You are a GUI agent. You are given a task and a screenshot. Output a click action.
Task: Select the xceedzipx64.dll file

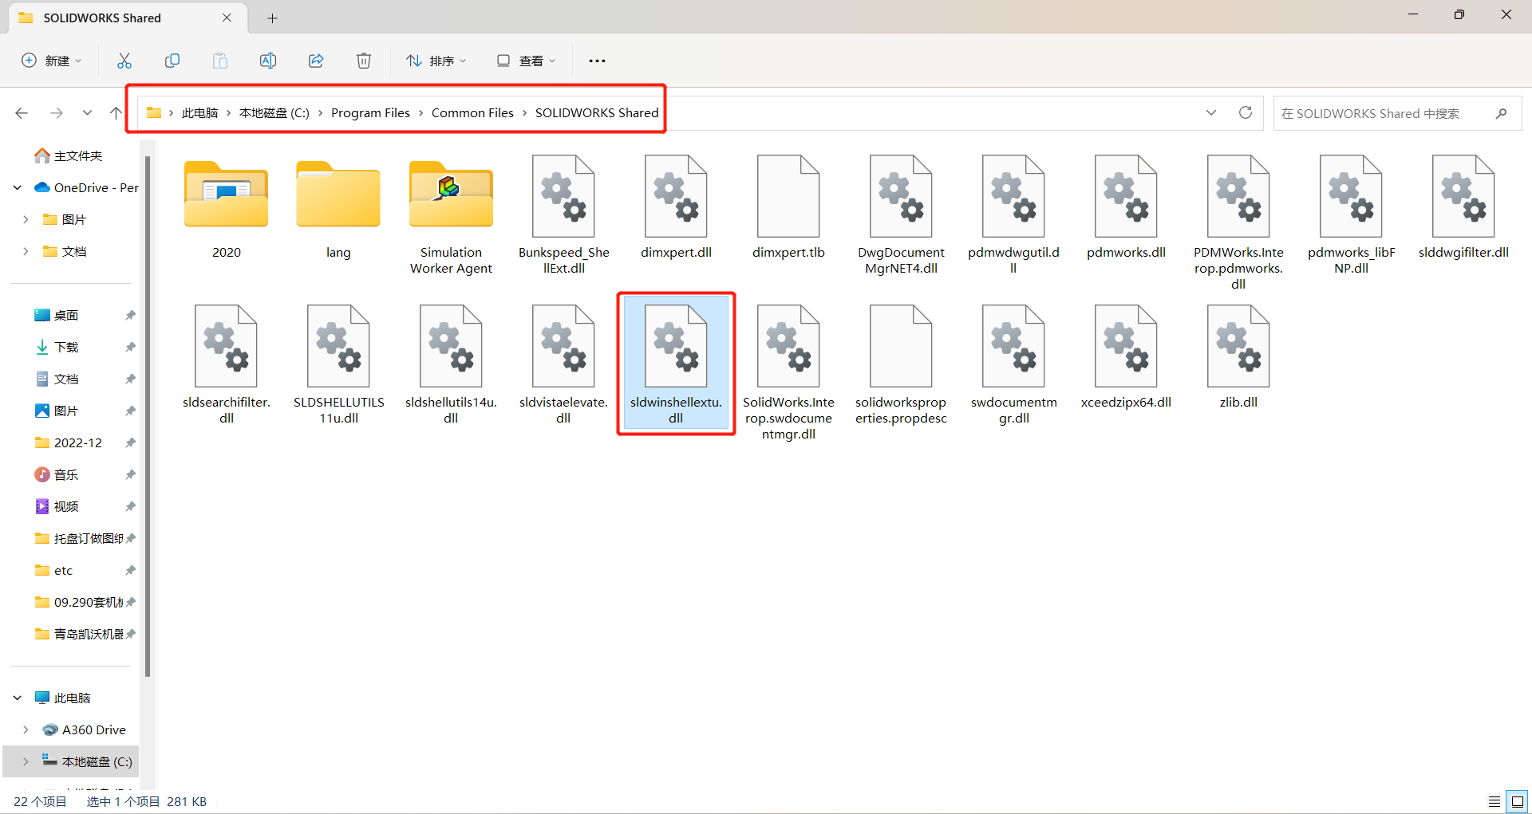pos(1126,357)
